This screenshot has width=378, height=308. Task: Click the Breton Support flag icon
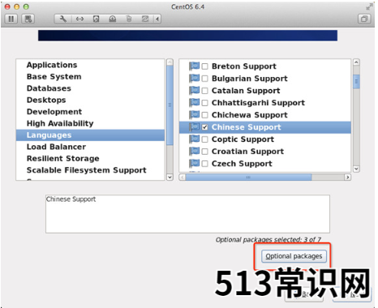(x=194, y=66)
